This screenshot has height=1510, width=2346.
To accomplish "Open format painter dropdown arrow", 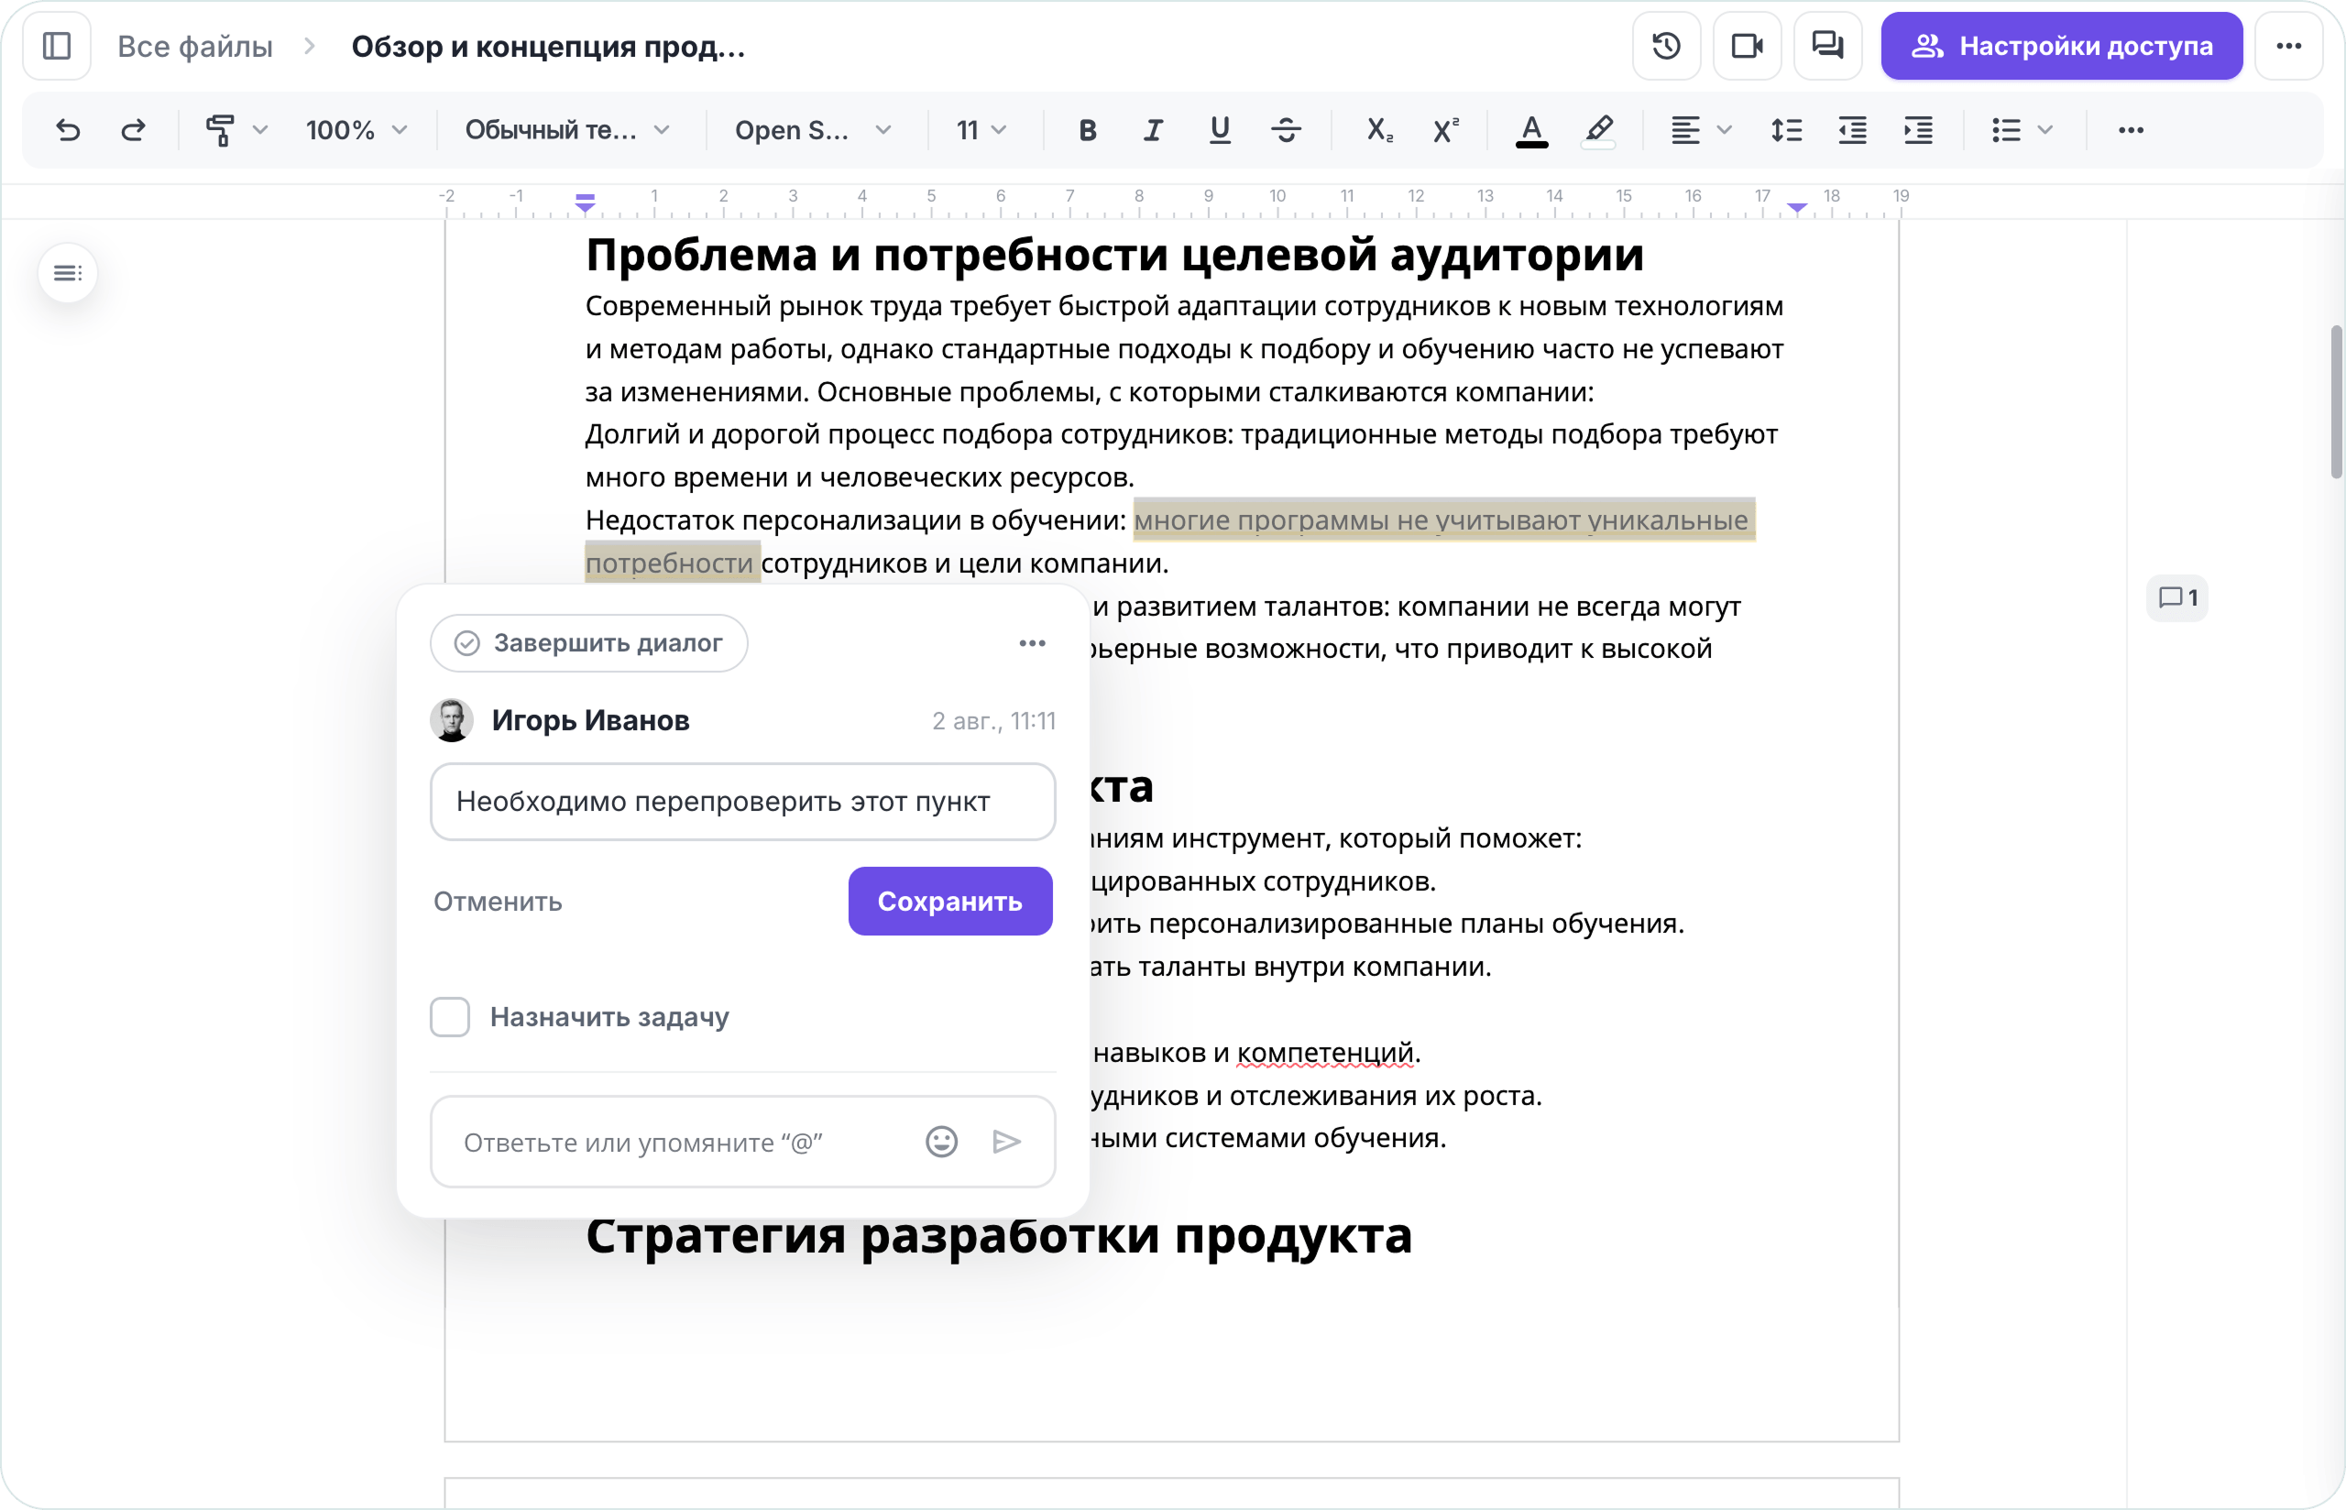I will (259, 129).
